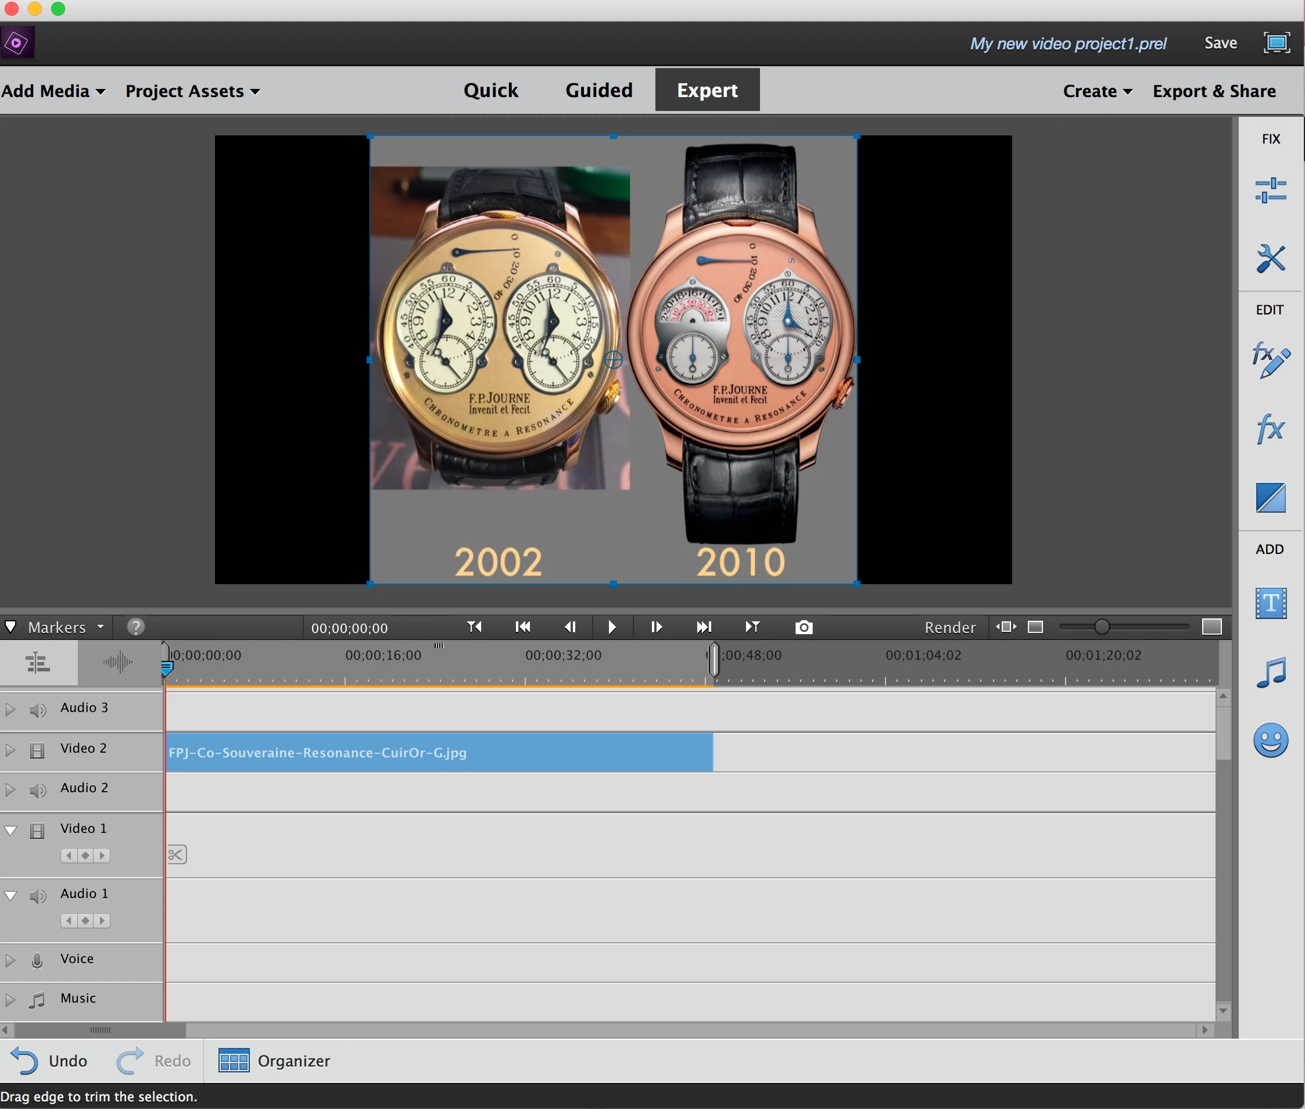Open the Transitions panel icon
This screenshot has height=1109, width=1305.
(x=1270, y=498)
